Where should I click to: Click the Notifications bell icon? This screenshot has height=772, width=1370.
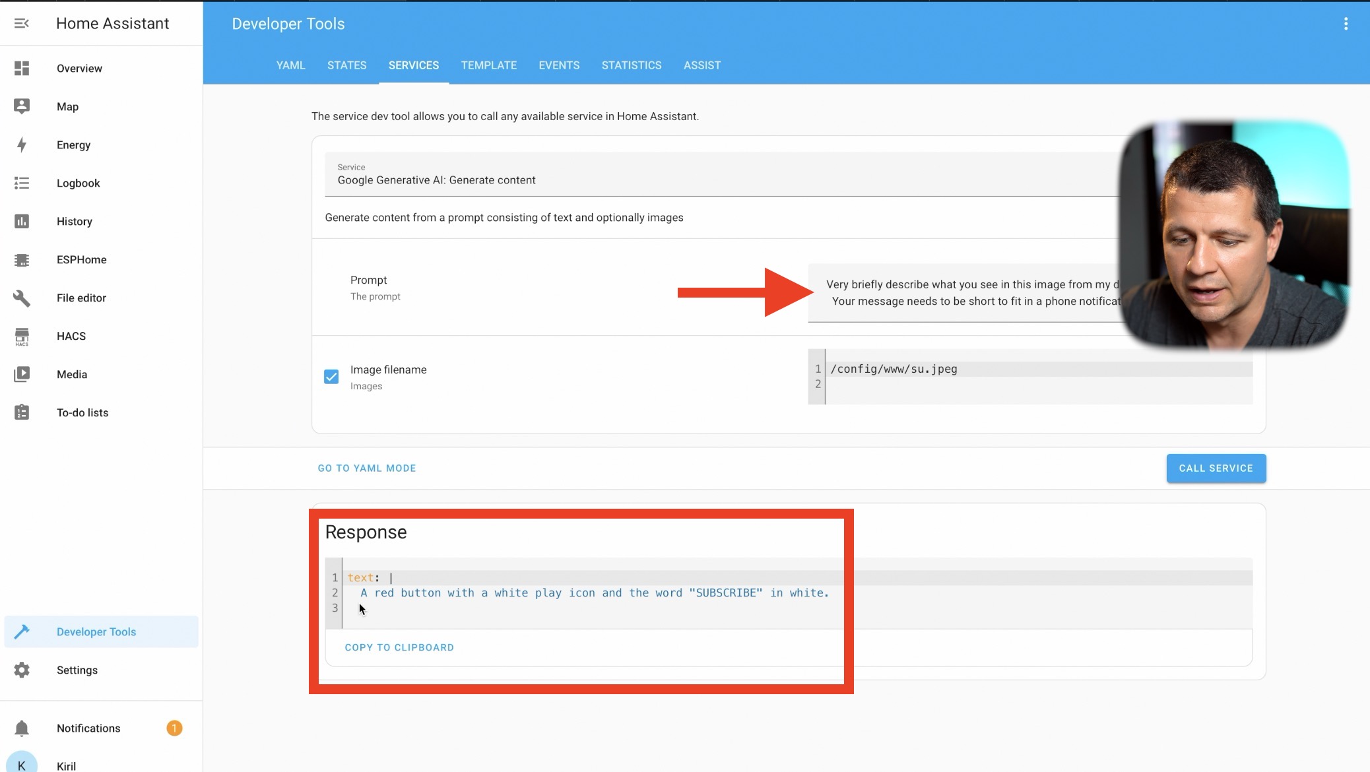pyautogui.click(x=22, y=728)
